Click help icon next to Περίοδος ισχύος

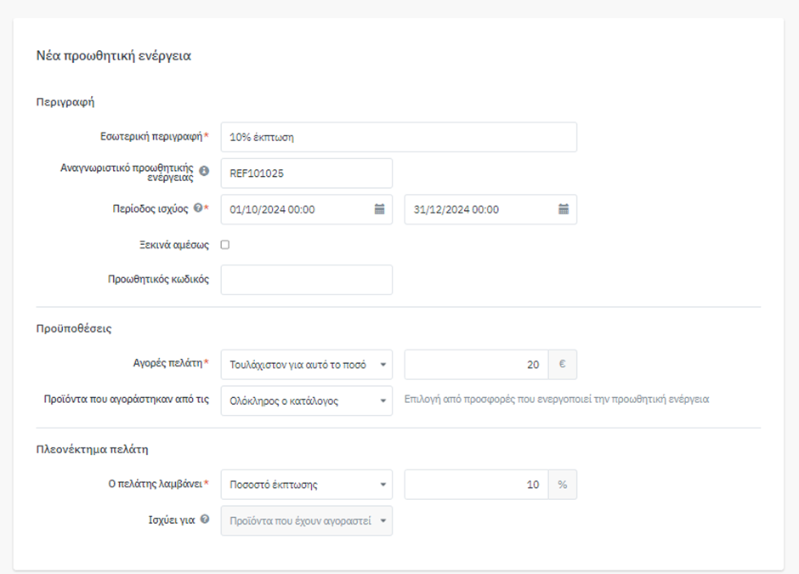tap(198, 207)
